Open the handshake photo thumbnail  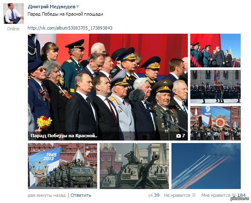coord(215,51)
